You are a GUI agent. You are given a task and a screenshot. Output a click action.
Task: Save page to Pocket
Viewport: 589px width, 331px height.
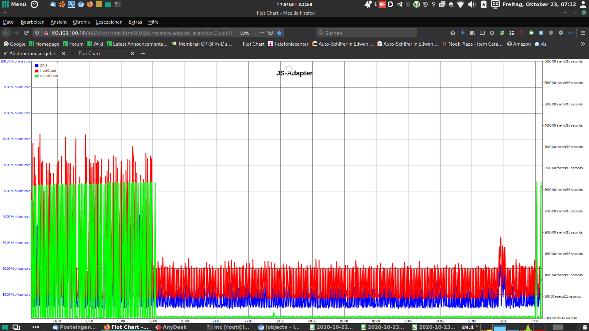click(271, 33)
